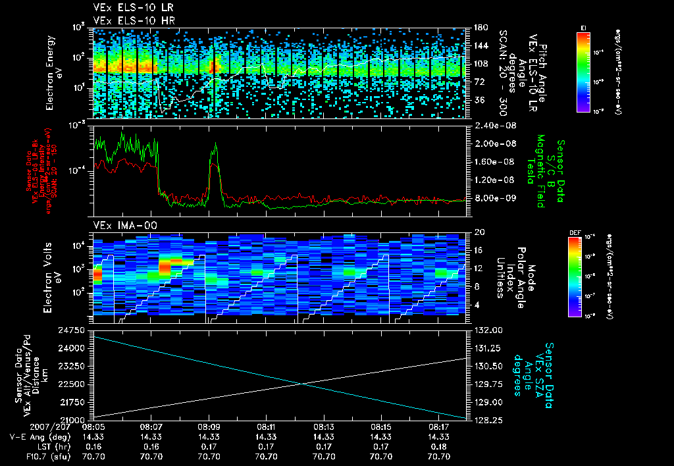Screen dimensions: 674x466
Task: Click the green 'Magnetic Field Tesla' axis label
Action: [536, 171]
